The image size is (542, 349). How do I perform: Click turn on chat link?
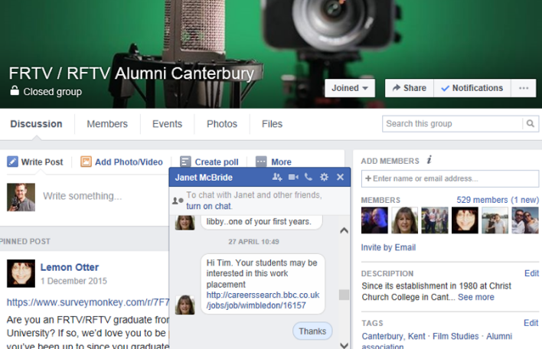click(x=209, y=206)
